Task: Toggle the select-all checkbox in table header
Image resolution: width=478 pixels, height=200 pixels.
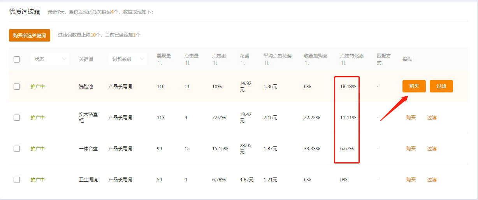Action: [x=17, y=59]
